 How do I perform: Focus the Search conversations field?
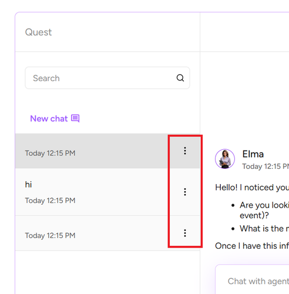coord(107,78)
